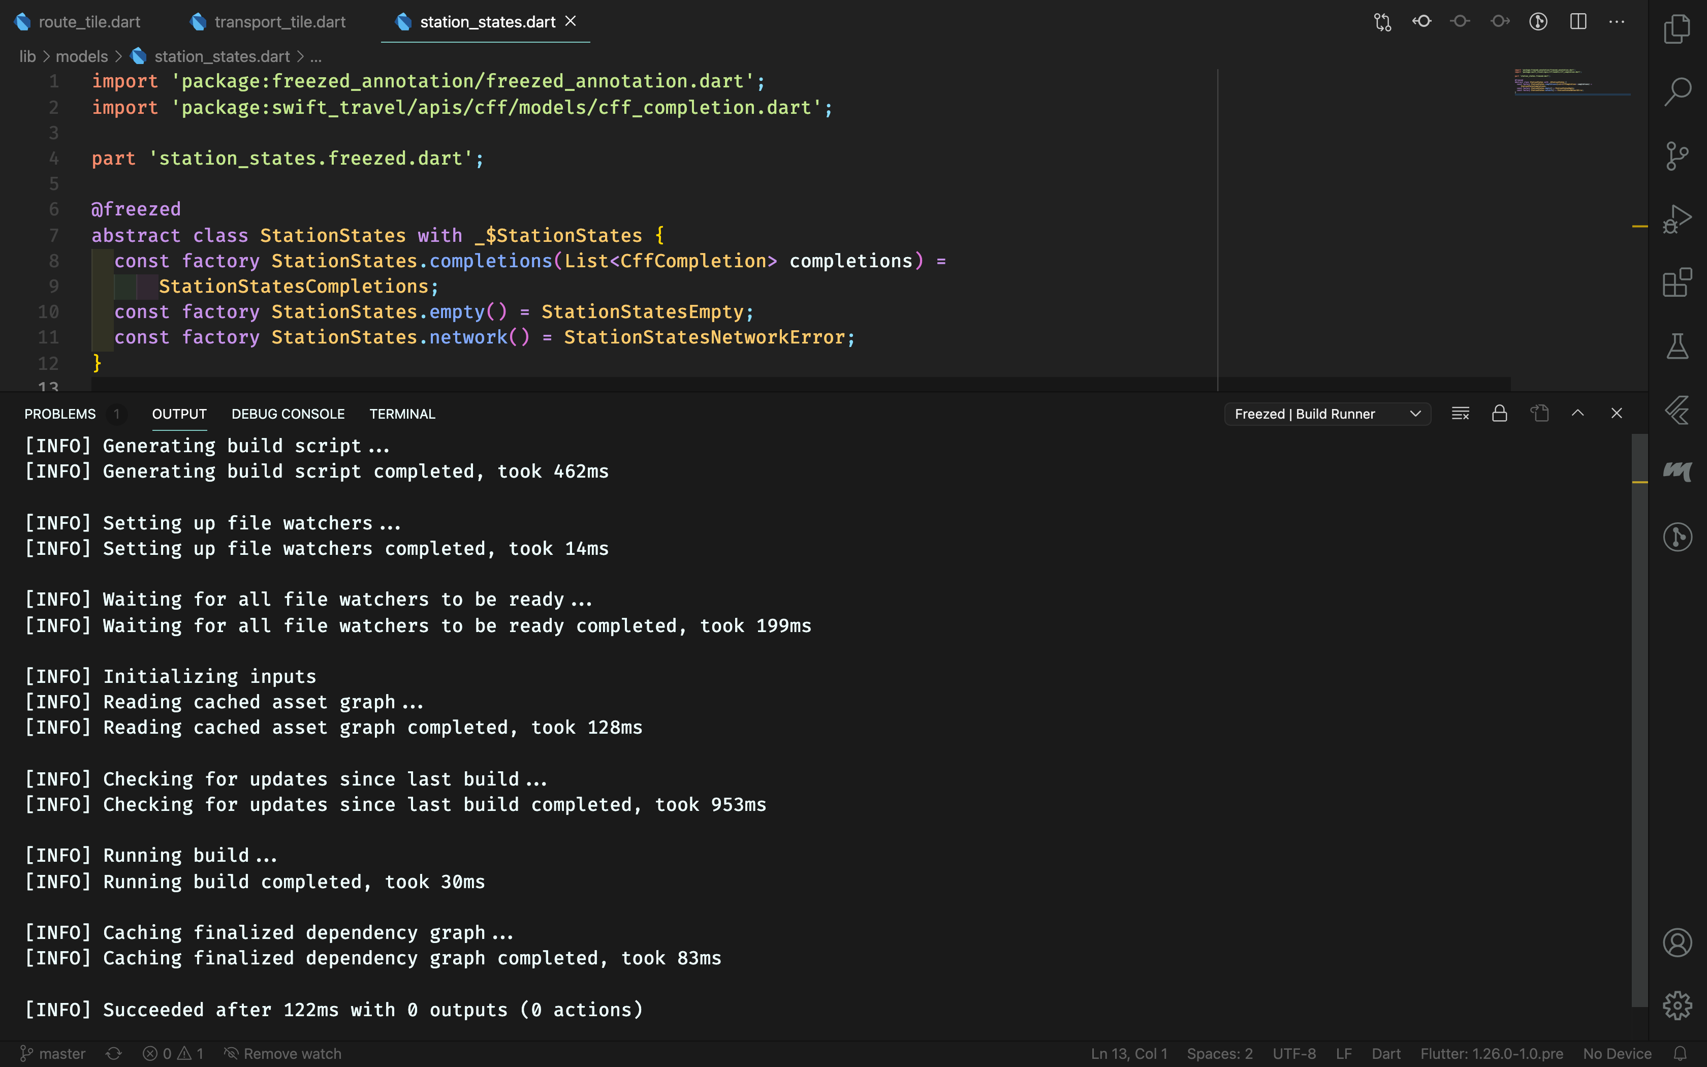The height and width of the screenshot is (1067, 1707).
Task: Open the Extensions view icon
Action: coord(1677,283)
